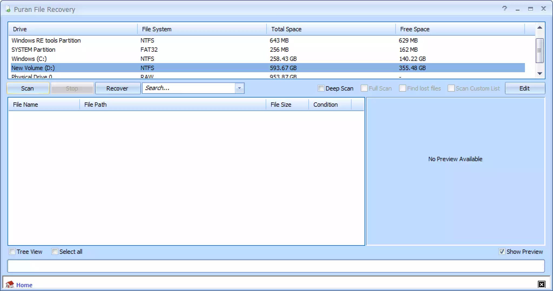Open the search dropdown arrow
Image resolution: width=553 pixels, height=291 pixels.
(239, 88)
